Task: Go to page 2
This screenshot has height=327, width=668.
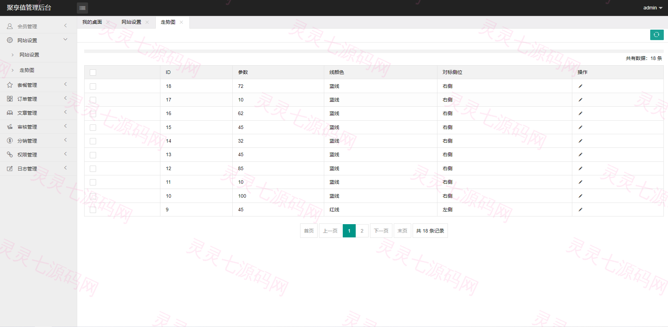Action: (x=362, y=231)
